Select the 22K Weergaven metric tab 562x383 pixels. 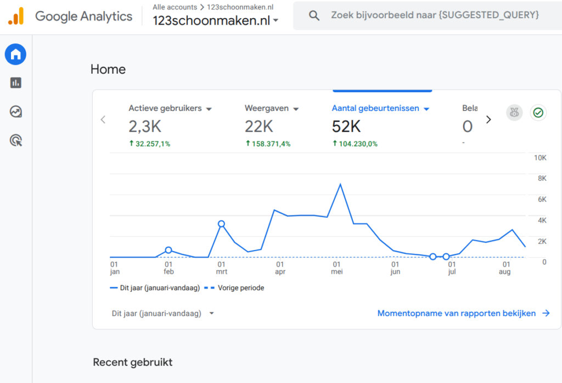[x=272, y=126]
